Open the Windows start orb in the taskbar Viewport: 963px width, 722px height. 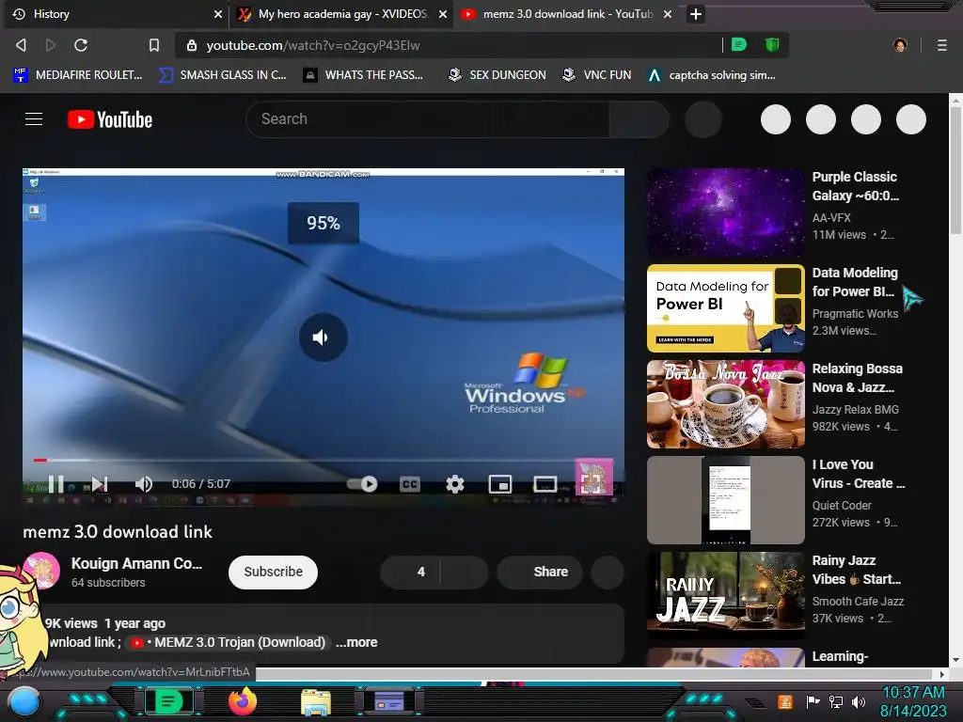pyautogui.click(x=24, y=702)
